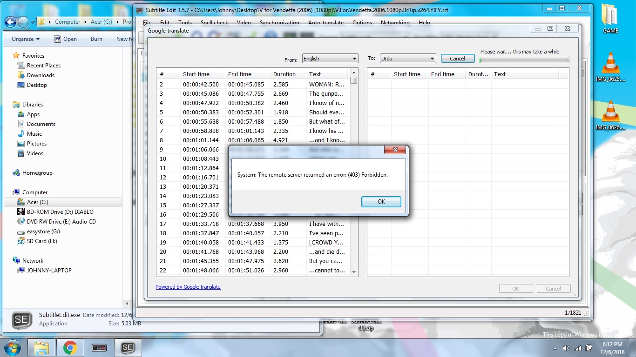Select BD-ROM Drive (D:) DIABLO

[x=61, y=212]
